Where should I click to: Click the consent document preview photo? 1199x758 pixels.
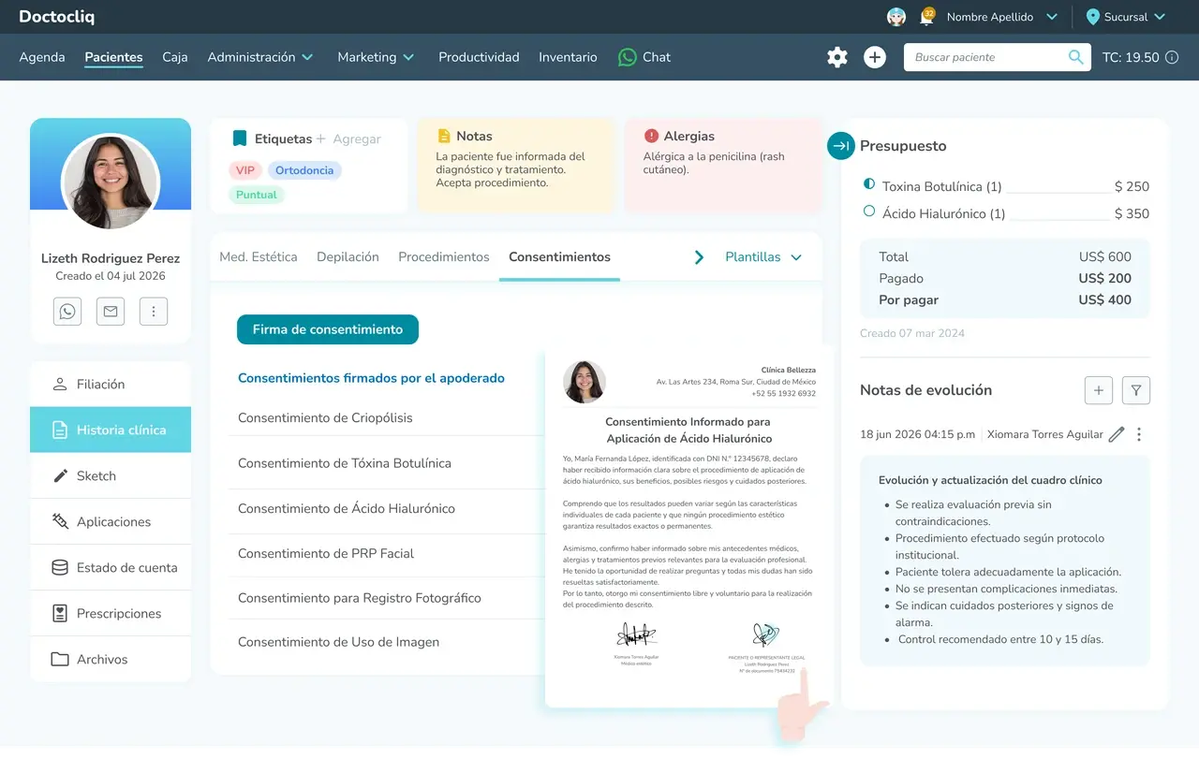coord(585,382)
